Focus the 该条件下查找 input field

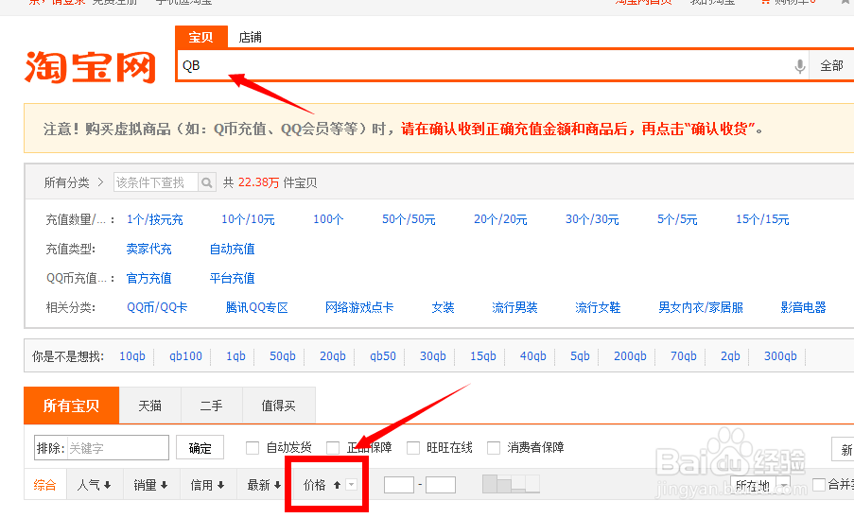(x=156, y=182)
